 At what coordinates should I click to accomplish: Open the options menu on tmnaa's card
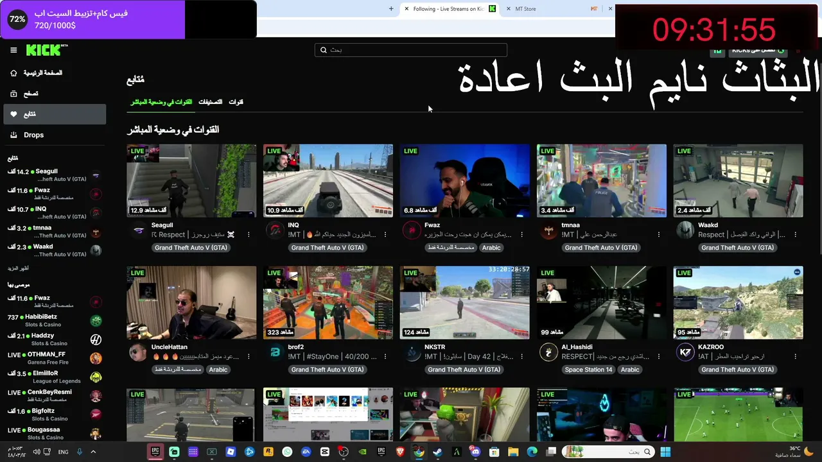659,234
